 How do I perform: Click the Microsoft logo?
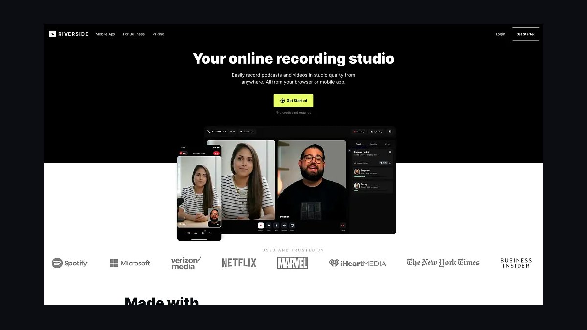(x=130, y=263)
